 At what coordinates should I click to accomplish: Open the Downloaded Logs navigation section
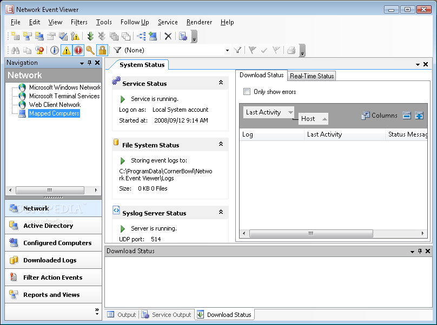coord(53,260)
